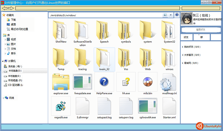Expand the 视频 library tree node
The image size is (223, 131).
(x=5, y=39)
